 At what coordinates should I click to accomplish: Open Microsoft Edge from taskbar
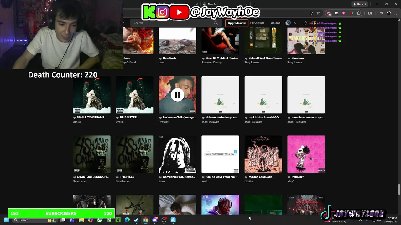pyautogui.click(x=127, y=220)
